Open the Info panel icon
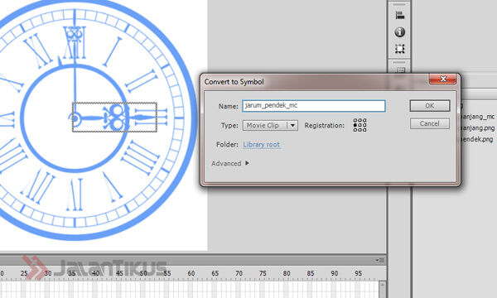497x298 pixels. (x=400, y=32)
